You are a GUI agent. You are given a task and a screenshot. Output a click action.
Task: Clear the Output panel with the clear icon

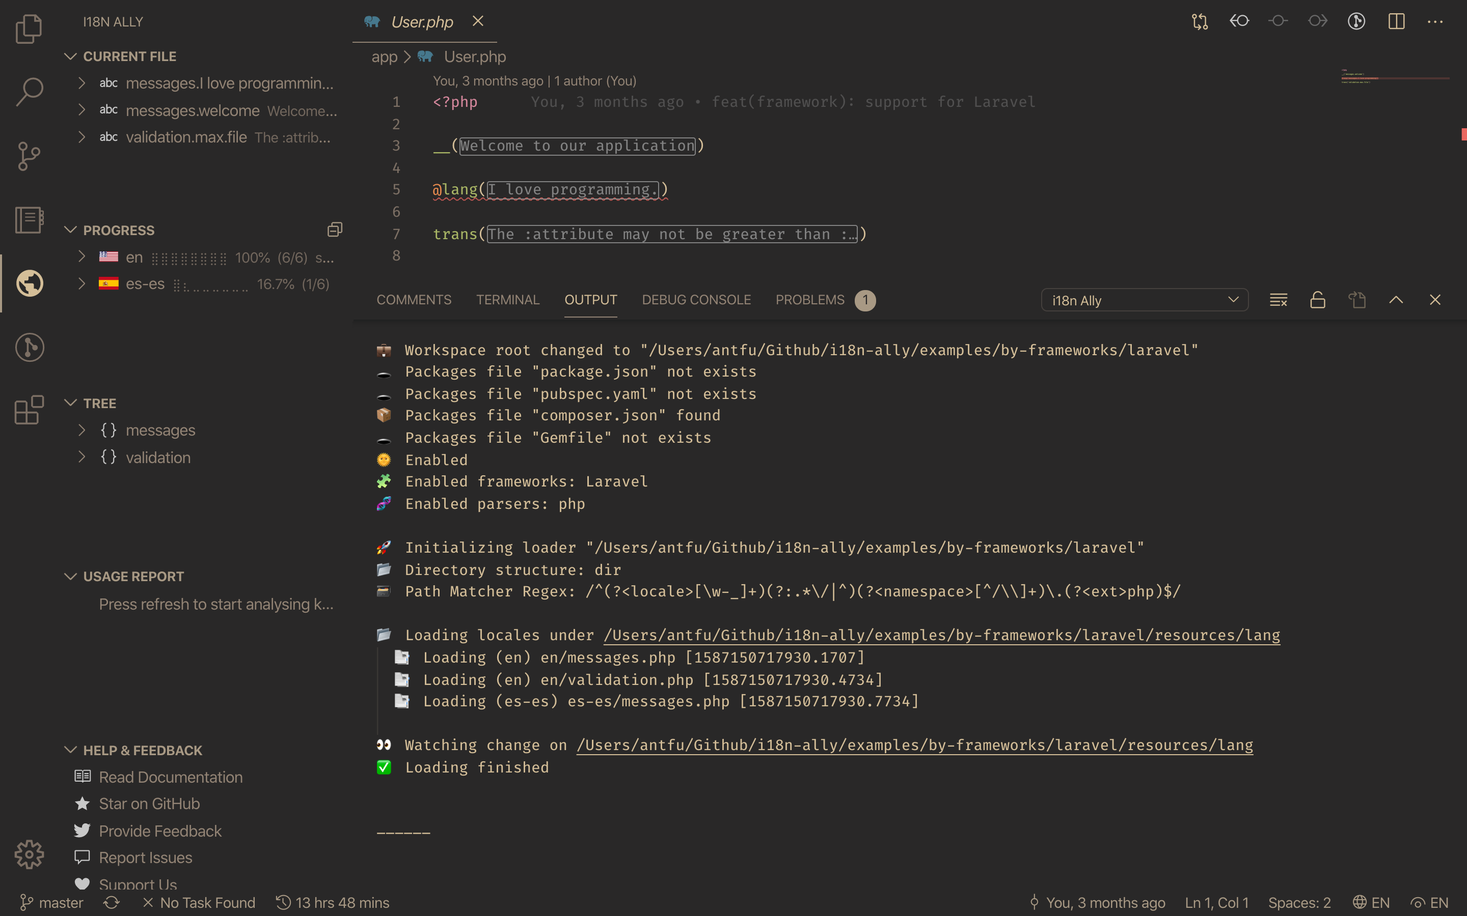pyautogui.click(x=1279, y=299)
